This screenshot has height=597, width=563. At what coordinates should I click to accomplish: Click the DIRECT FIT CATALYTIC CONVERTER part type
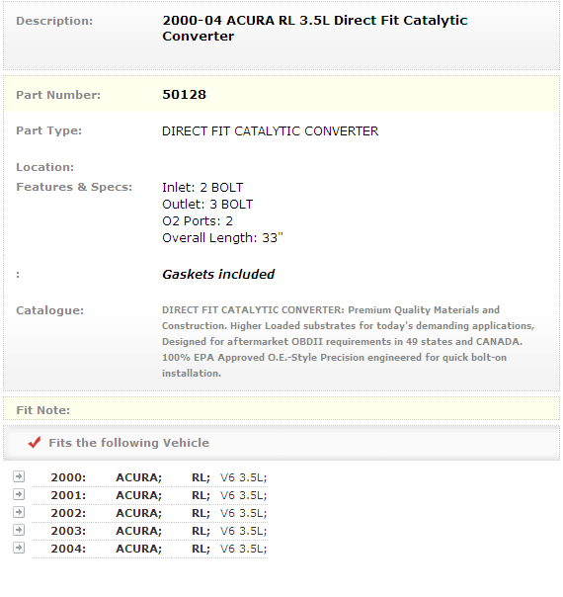pyautogui.click(x=270, y=131)
